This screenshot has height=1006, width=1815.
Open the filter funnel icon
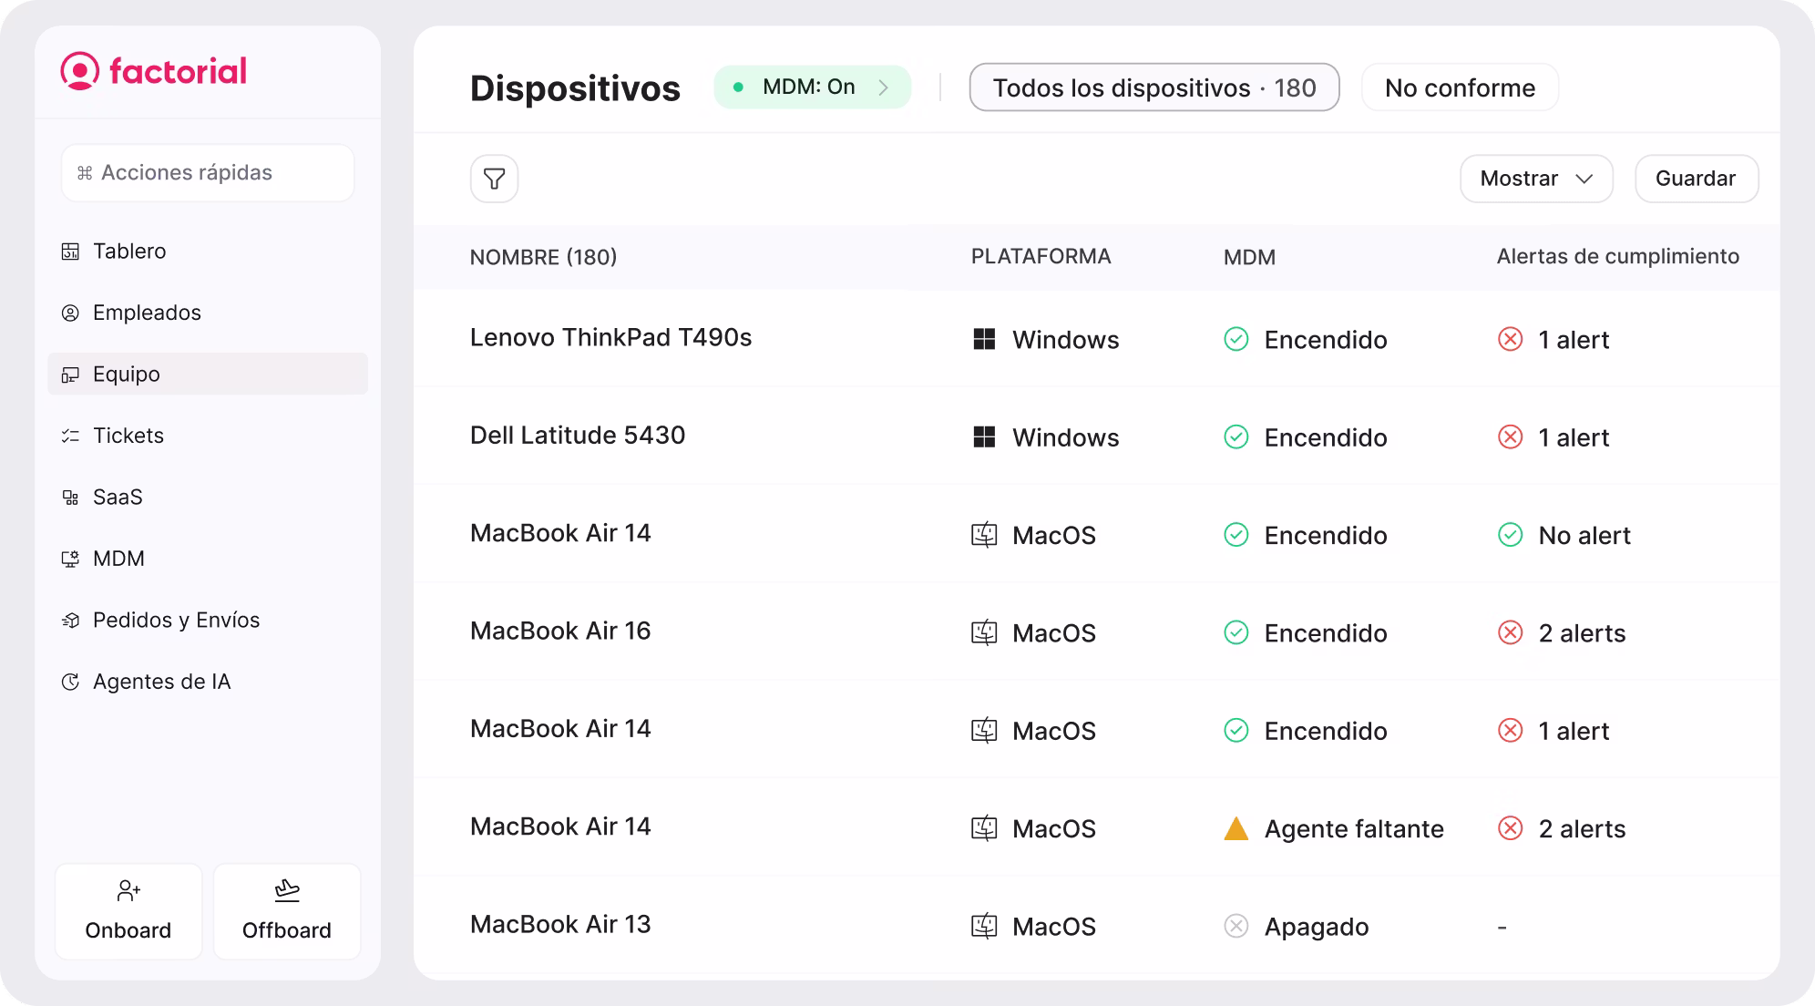[x=494, y=179]
